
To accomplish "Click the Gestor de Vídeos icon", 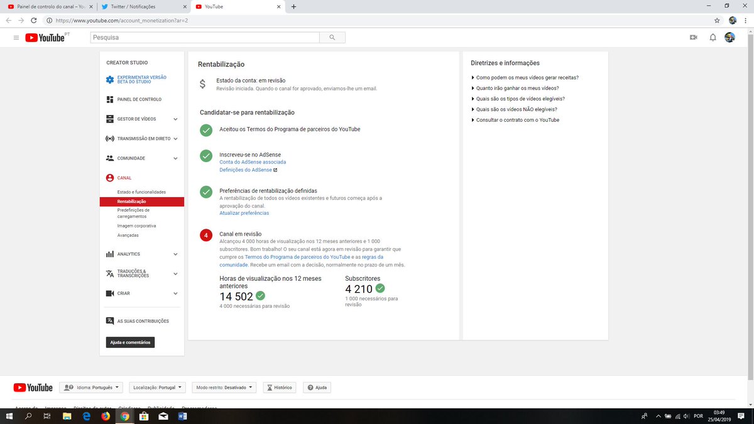I will (x=110, y=119).
